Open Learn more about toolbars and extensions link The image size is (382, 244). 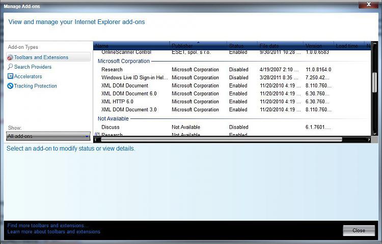point(53,232)
